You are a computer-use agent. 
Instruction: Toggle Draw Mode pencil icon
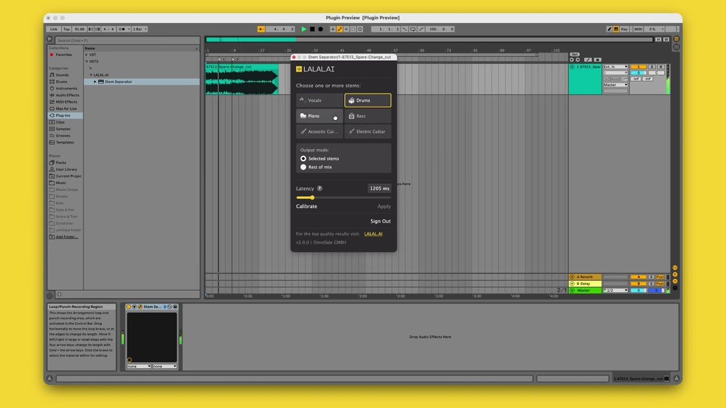[x=610, y=29]
